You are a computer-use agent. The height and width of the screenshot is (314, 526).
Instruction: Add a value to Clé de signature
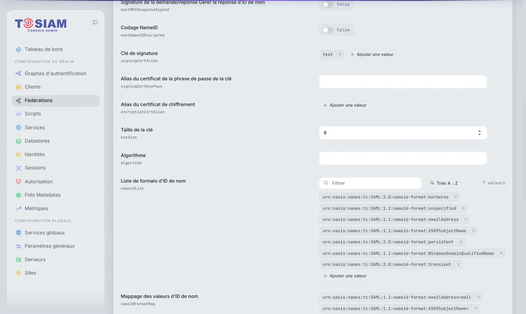tap(372, 54)
